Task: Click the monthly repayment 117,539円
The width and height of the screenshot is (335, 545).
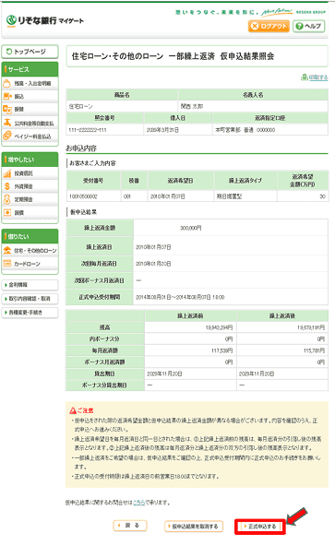Action: 221,350
